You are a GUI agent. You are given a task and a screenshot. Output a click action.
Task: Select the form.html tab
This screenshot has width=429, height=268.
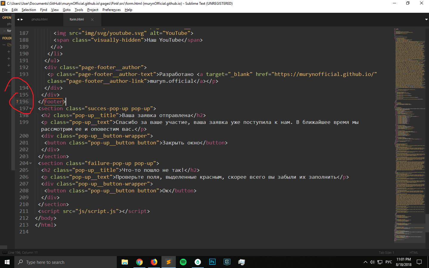point(77,19)
